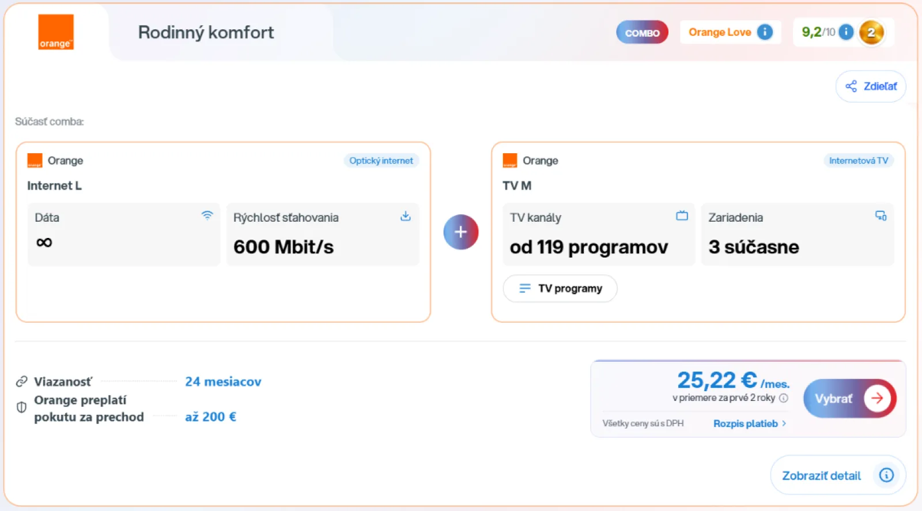Screen dimensions: 922x511
Task: Click the small Orange logo in TV M card
Action: 510,161
